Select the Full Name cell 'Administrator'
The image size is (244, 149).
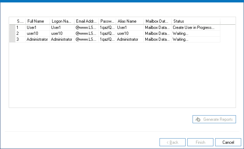(x=38, y=39)
